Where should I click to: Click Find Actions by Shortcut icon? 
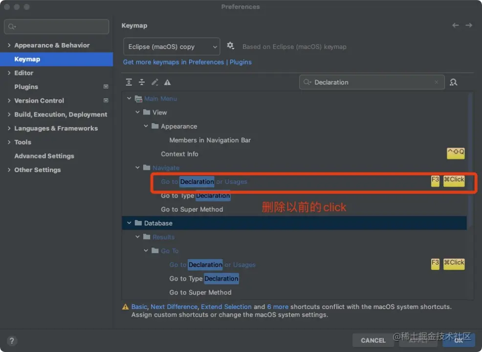click(454, 82)
